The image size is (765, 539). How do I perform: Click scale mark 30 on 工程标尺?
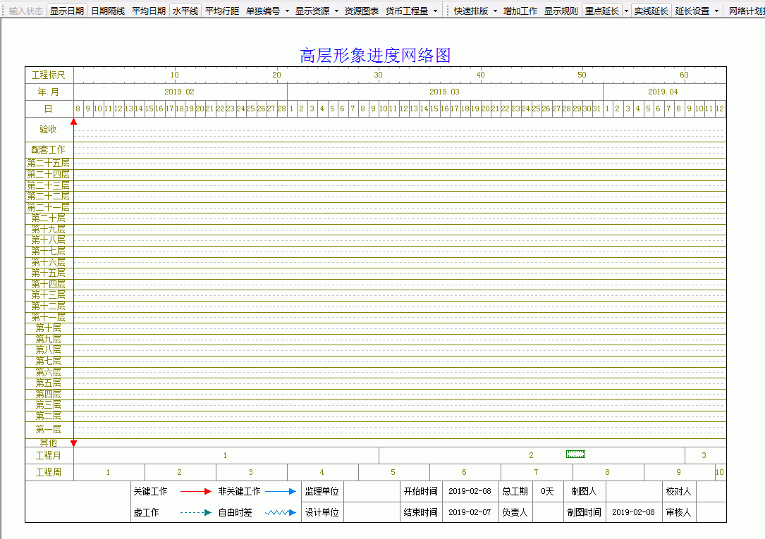378,75
